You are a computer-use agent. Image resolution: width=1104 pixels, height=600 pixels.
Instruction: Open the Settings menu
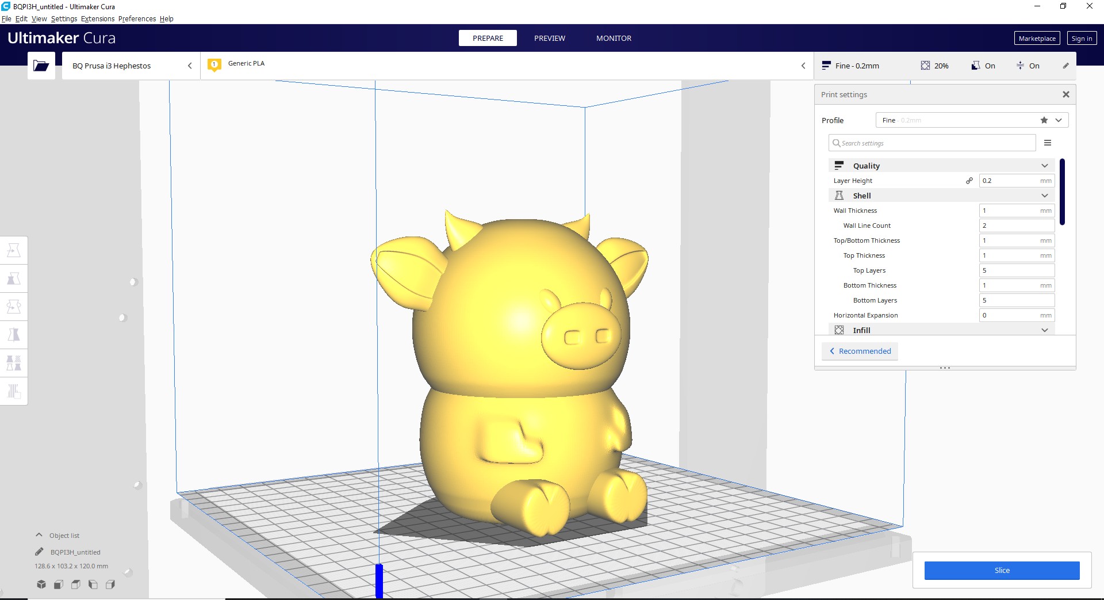coord(64,18)
